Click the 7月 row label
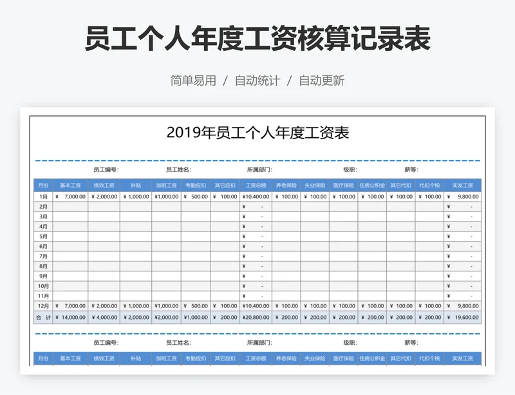The height and width of the screenshot is (395, 515). (x=43, y=256)
